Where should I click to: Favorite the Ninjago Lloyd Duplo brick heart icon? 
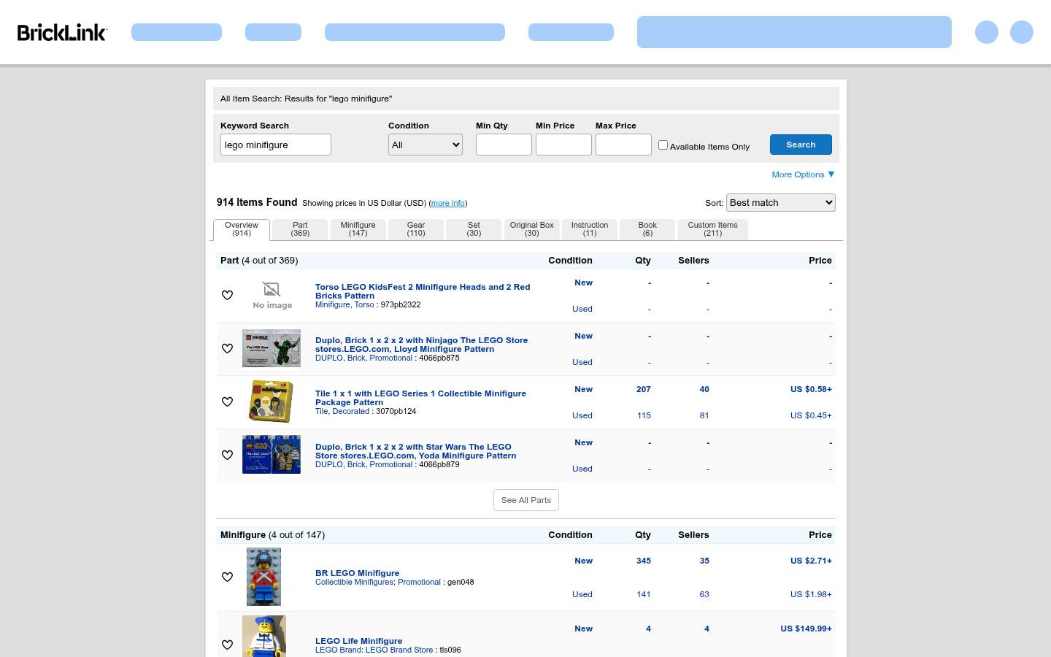(227, 349)
